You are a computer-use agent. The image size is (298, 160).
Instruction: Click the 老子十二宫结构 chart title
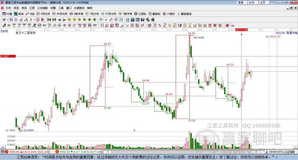[26, 33]
